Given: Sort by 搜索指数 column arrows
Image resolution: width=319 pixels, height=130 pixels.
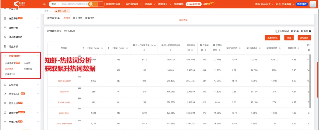Looking at the screenshot, I should (280, 48).
